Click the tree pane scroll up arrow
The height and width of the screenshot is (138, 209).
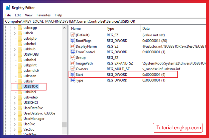coord(64,28)
